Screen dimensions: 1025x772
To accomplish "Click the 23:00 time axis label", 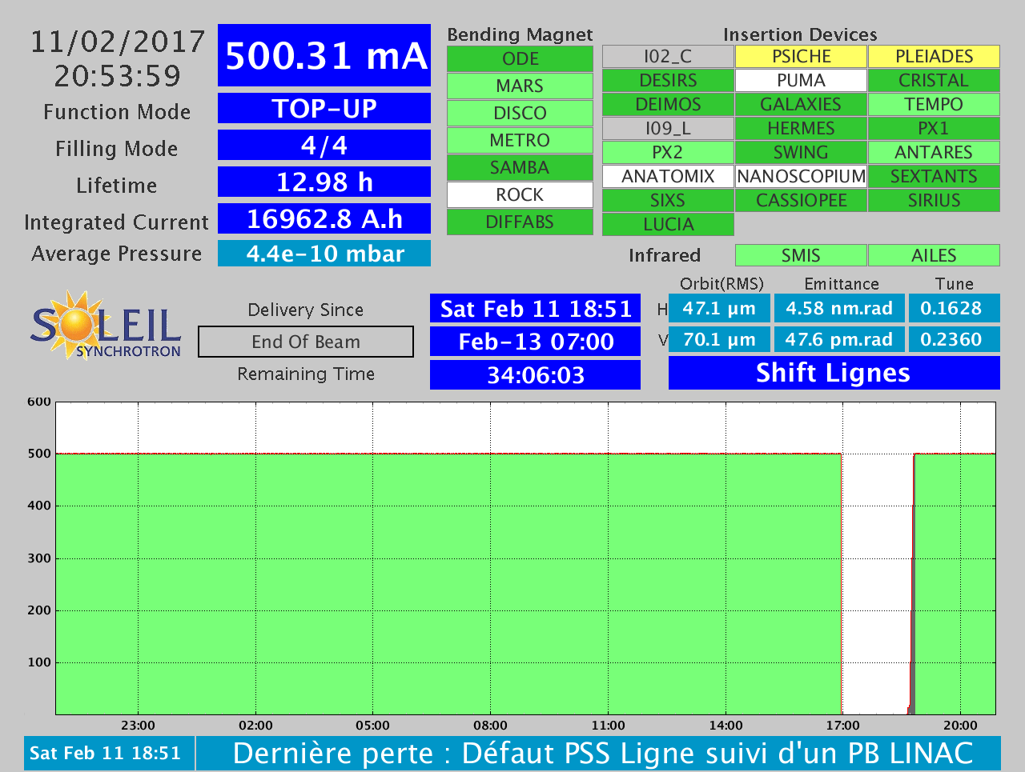I will (x=138, y=726).
